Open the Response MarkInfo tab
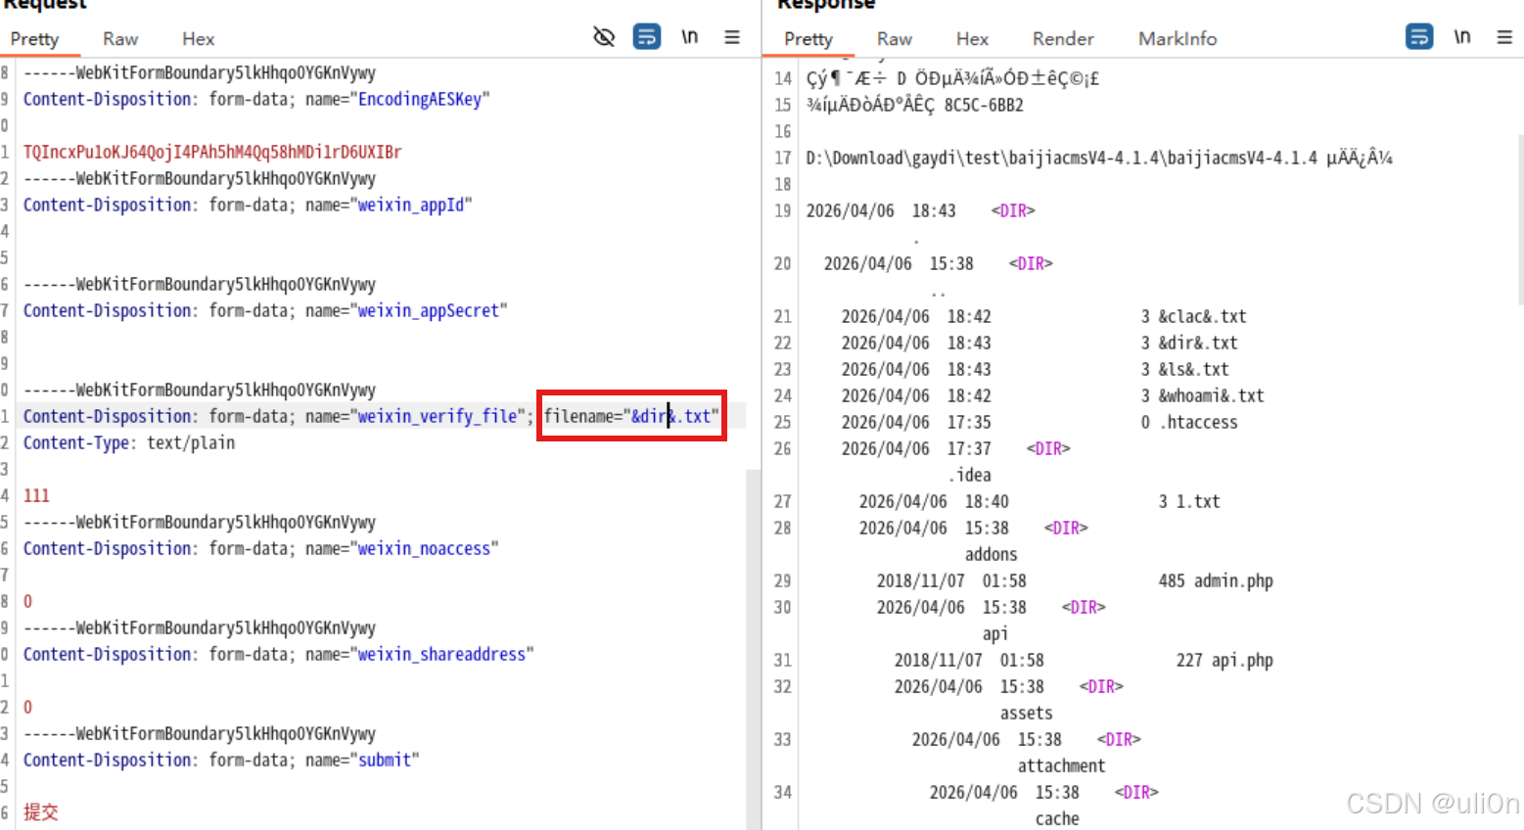 point(1178,39)
